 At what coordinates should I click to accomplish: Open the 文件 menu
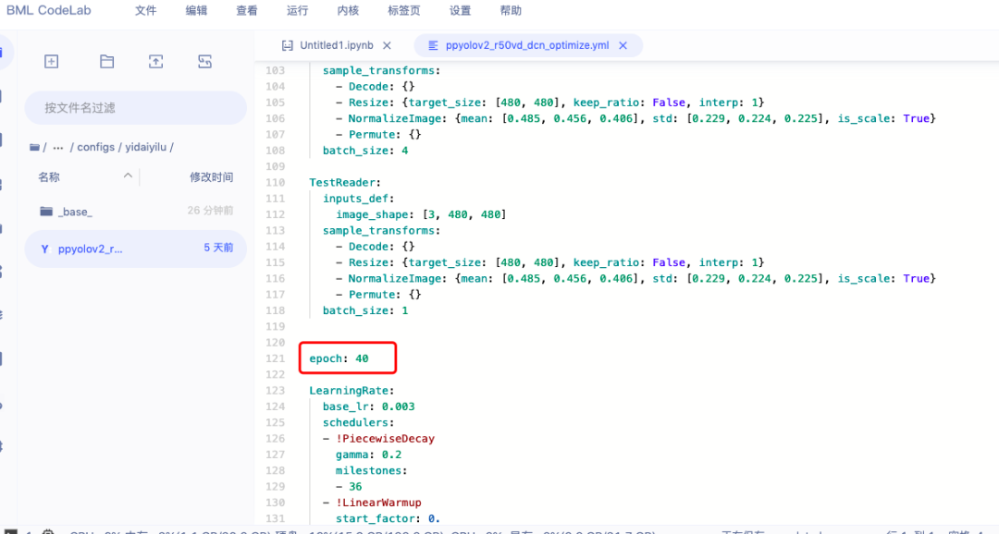(146, 11)
